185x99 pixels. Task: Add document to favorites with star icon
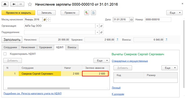tap(30, 5)
